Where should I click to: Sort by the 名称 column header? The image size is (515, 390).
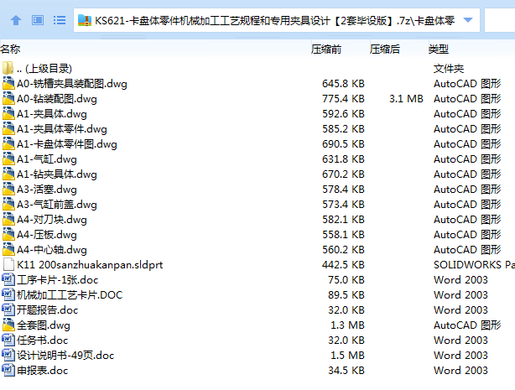[x=12, y=49]
